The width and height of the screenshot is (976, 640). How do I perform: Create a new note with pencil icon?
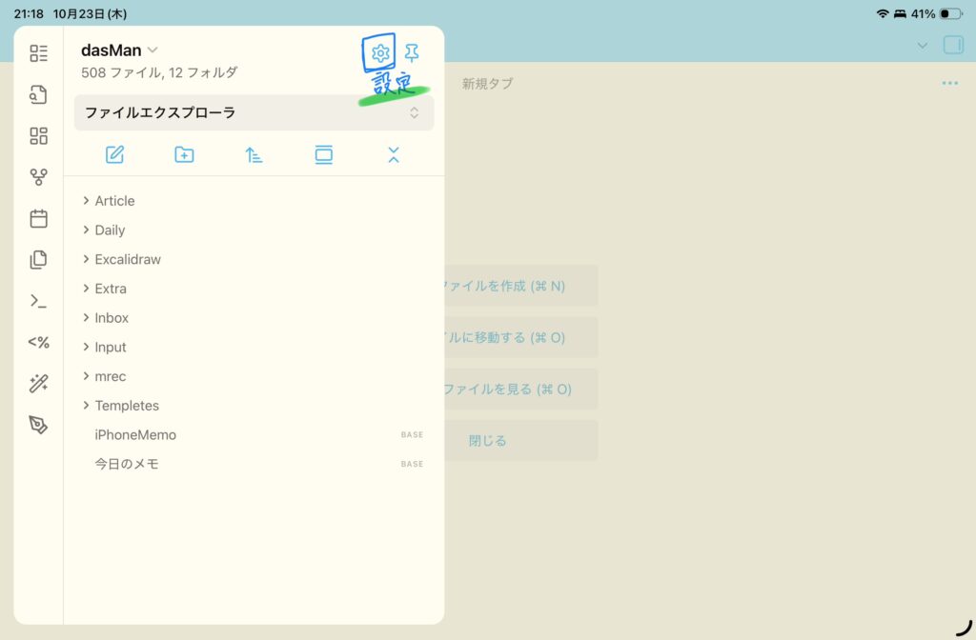pos(115,154)
